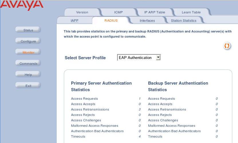Click the Exit button

[x=28, y=85]
